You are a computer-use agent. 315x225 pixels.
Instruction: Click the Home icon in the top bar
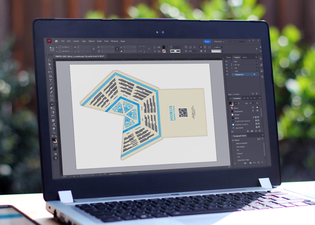[x=56, y=41]
